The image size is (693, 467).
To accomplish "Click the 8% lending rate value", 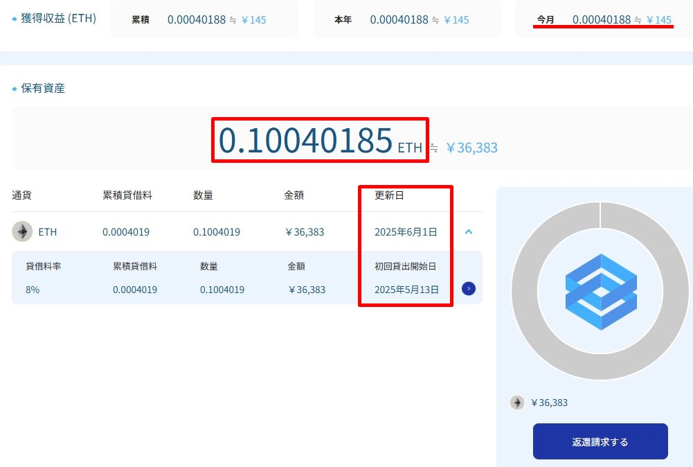I will tap(33, 290).
